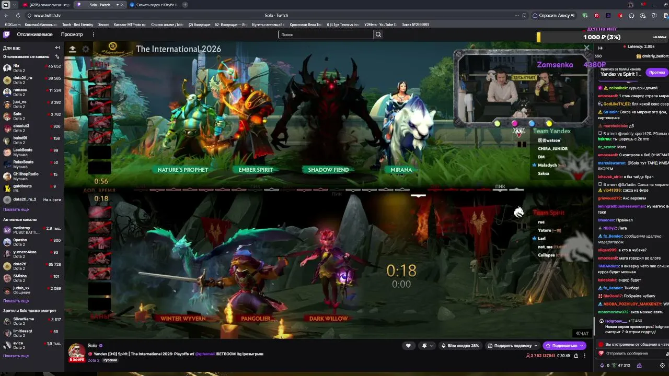The image size is (669, 376).
Task: Collapse the Для вас sidebar
Action: tap(57, 48)
